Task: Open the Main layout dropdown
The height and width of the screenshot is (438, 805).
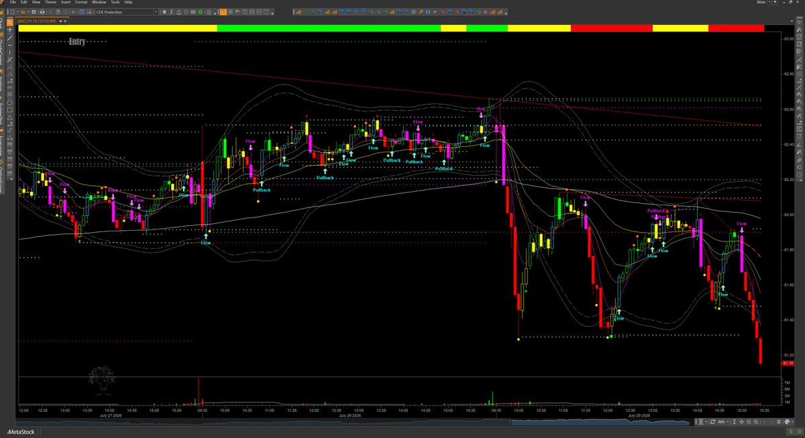Action: click(769, 2)
